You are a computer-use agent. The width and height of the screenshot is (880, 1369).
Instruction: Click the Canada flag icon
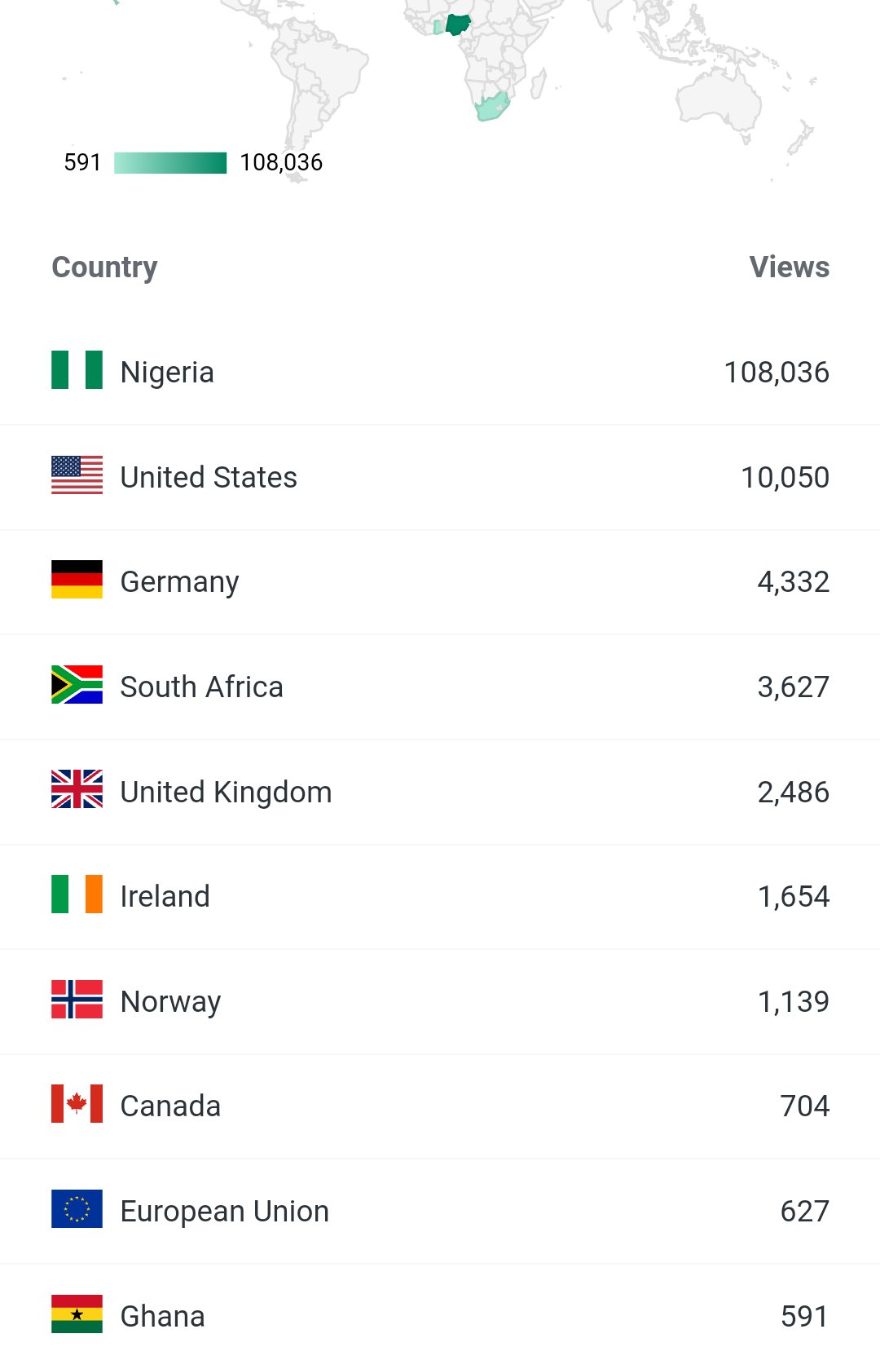[77, 1104]
